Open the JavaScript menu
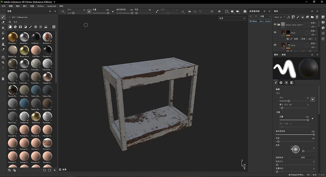 [52, 6]
